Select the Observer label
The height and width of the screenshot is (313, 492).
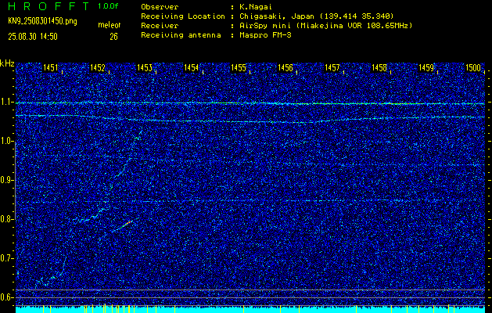[x=160, y=6]
